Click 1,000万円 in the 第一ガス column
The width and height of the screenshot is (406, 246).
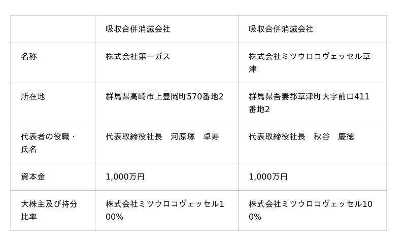(x=125, y=177)
